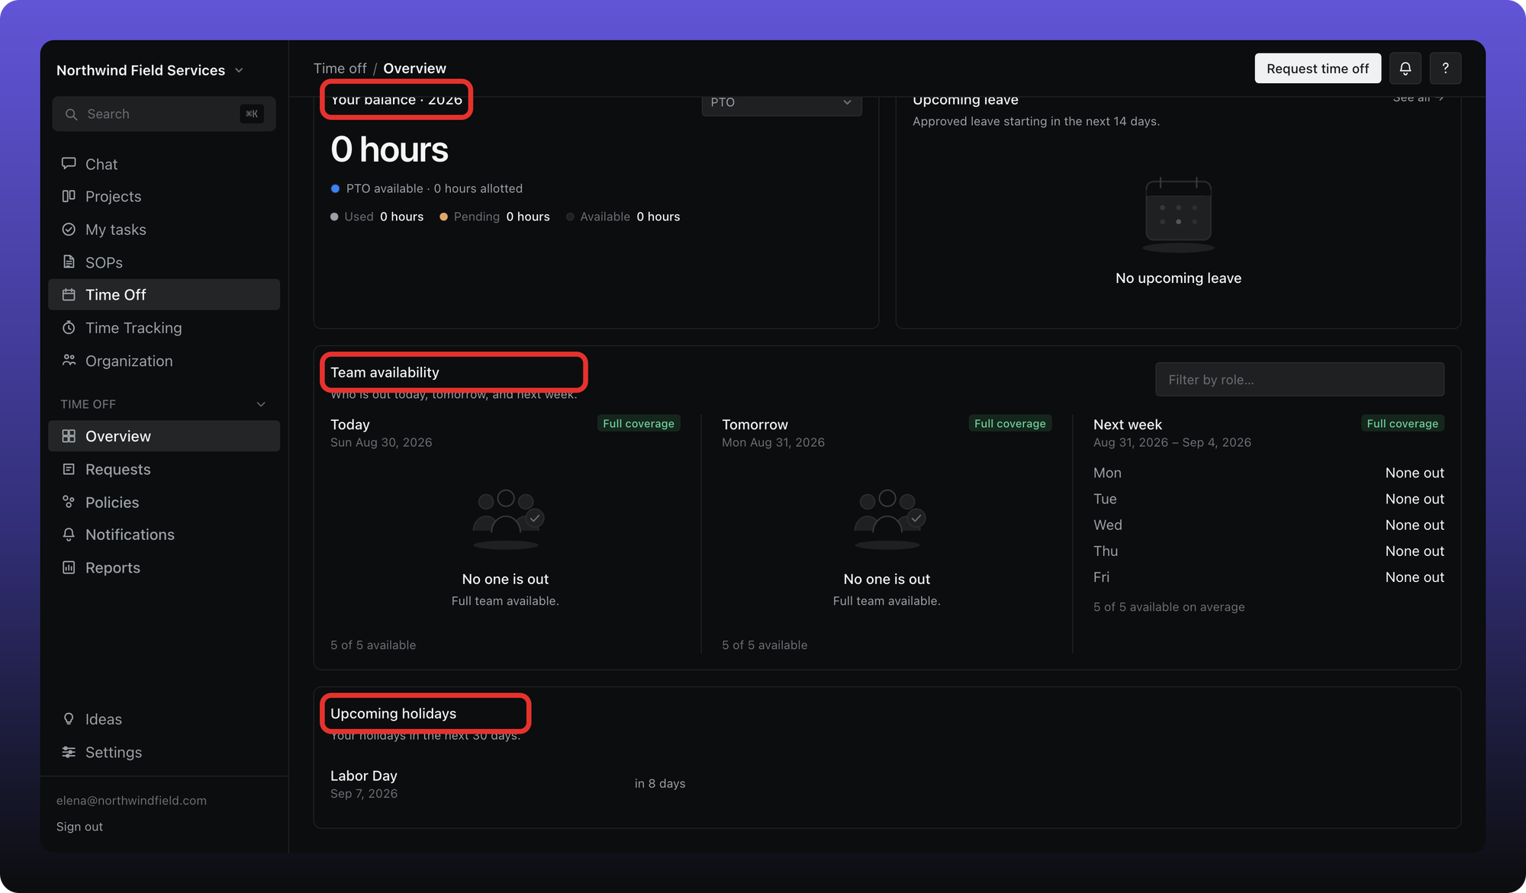Open the Policies subpage
The width and height of the screenshot is (1526, 893).
pos(164,502)
